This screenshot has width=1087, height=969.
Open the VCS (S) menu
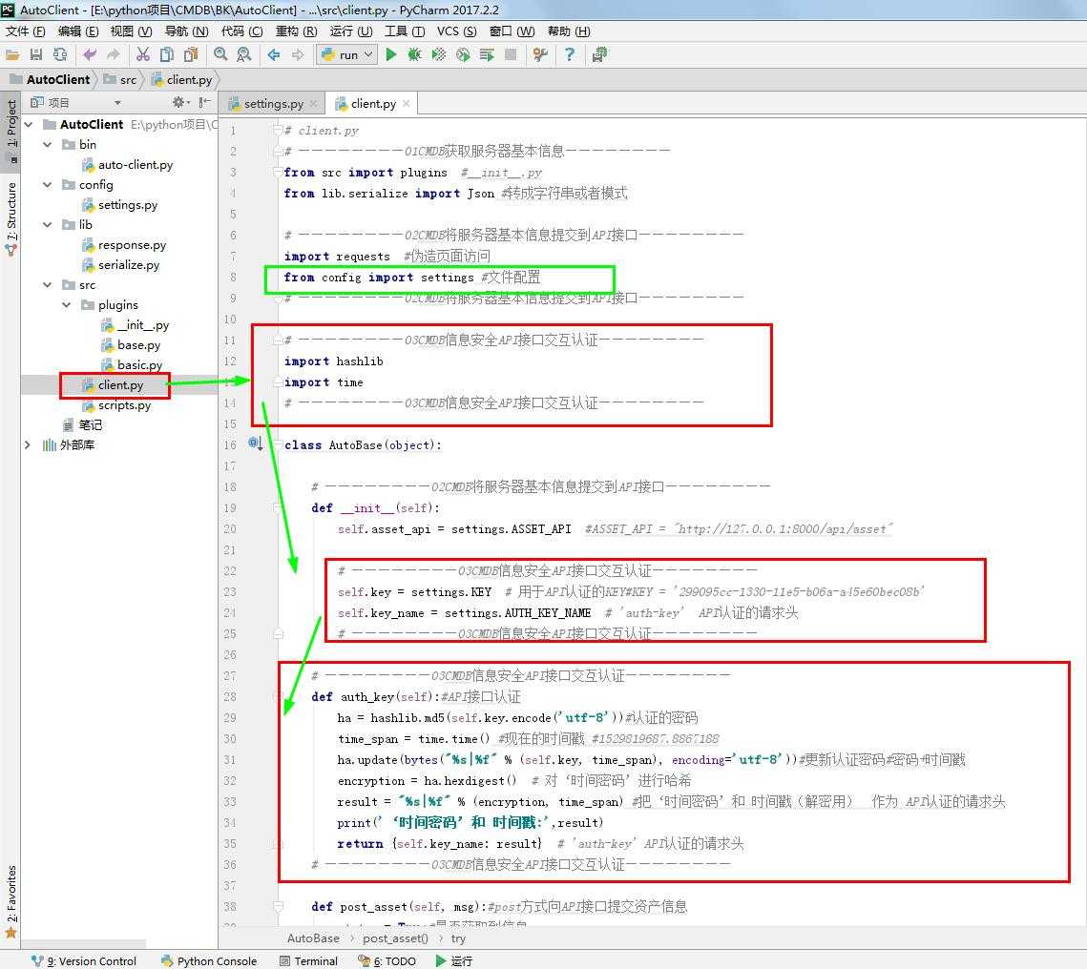[457, 31]
